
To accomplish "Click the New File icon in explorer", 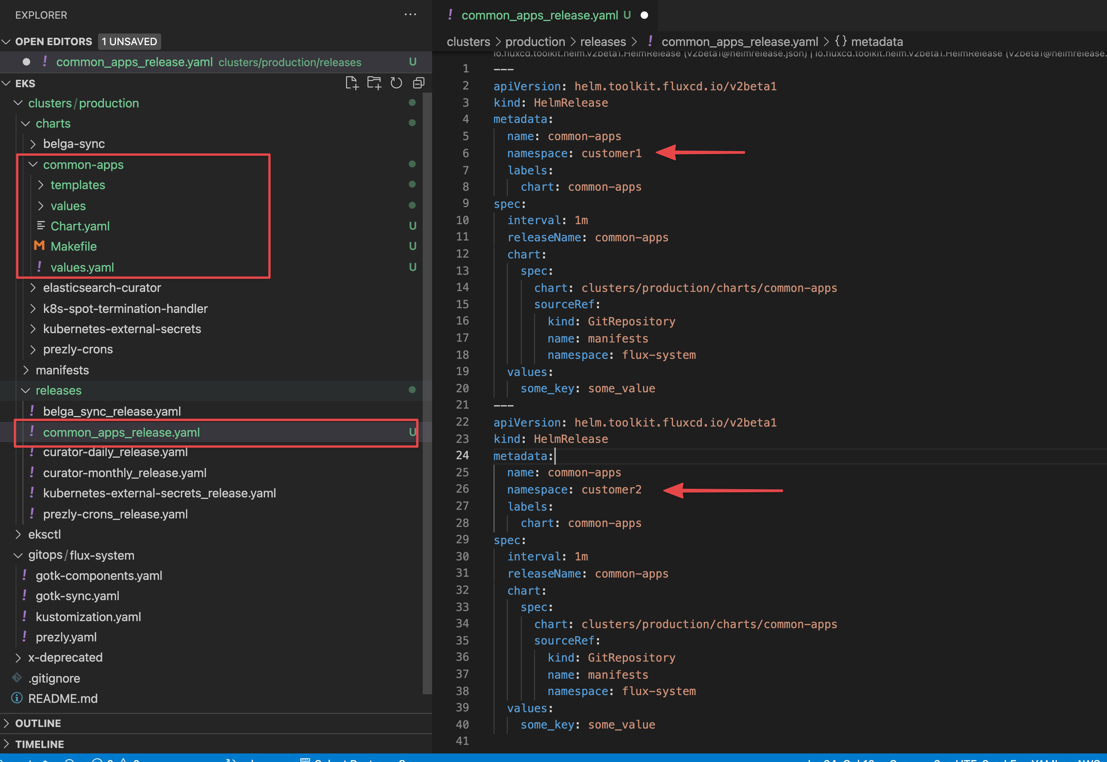I will point(351,83).
